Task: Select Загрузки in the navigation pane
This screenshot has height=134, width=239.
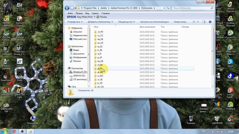Action: (x=77, y=32)
